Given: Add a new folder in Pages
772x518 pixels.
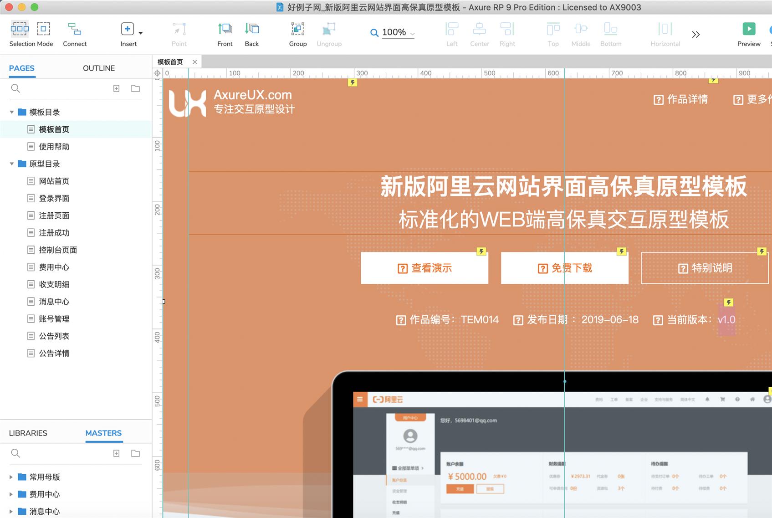Looking at the screenshot, I should [135, 88].
